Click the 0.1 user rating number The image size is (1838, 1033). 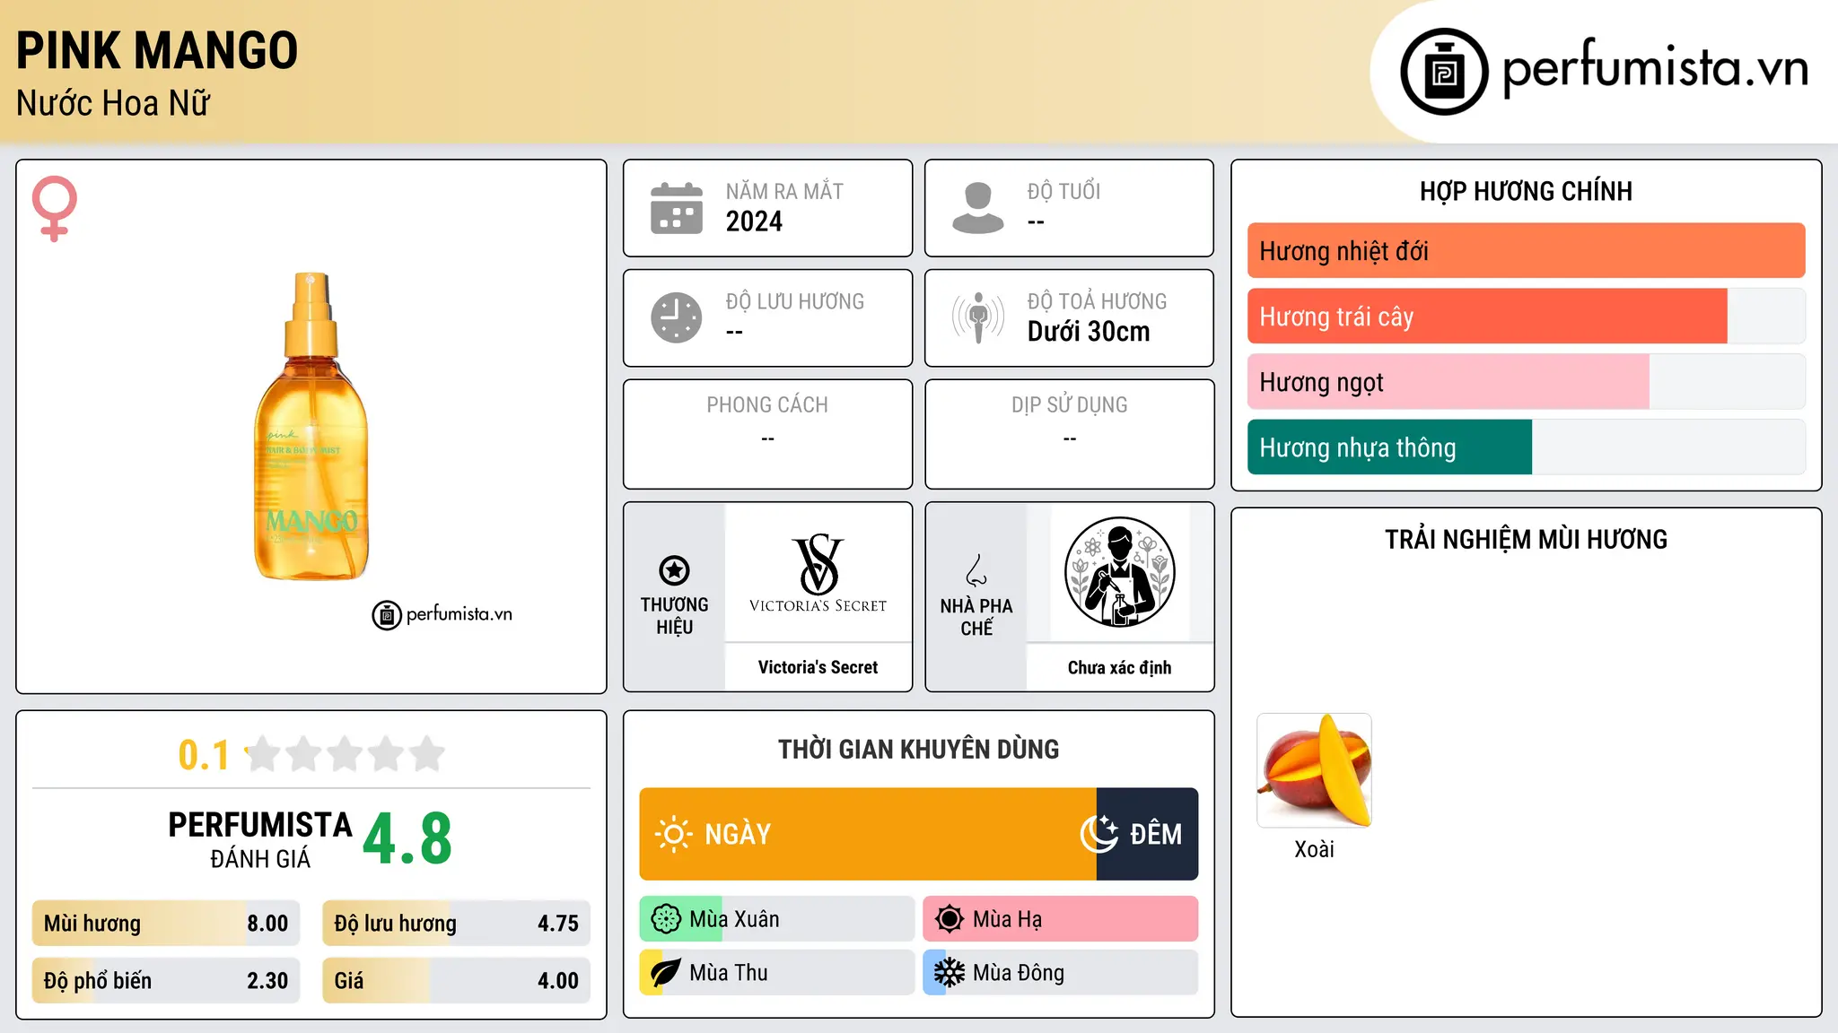coord(204,755)
